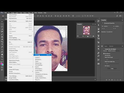
Task: Select the Hand tool
Action: pyautogui.click(x=2, y=54)
